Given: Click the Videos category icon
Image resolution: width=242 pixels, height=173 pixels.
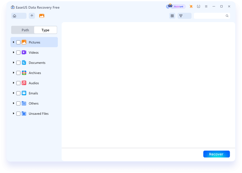Looking at the screenshot, I should [x=24, y=52].
